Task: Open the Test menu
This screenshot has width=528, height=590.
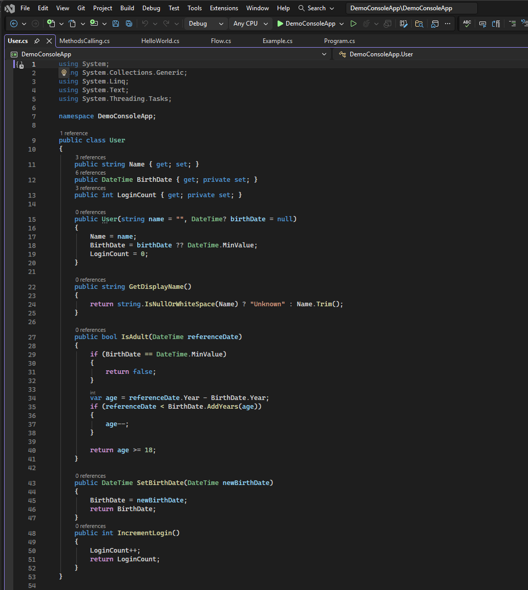Action: (174, 8)
